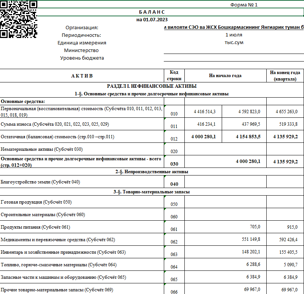Select 'РАЗДЕЛ I. НЕФИНАНСОВЫЕ АКТИВЫ' heading
Image resolution: width=304 pixels, height=294 pixels.
[x=152, y=86]
